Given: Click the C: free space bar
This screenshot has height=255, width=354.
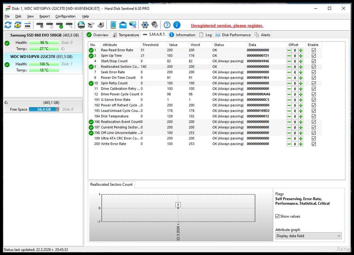Looking at the screenshot, I should pyautogui.click(x=44, y=109).
